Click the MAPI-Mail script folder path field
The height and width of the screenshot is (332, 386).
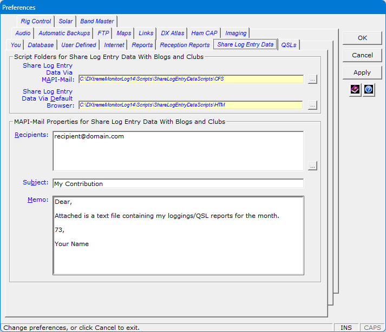click(191, 79)
